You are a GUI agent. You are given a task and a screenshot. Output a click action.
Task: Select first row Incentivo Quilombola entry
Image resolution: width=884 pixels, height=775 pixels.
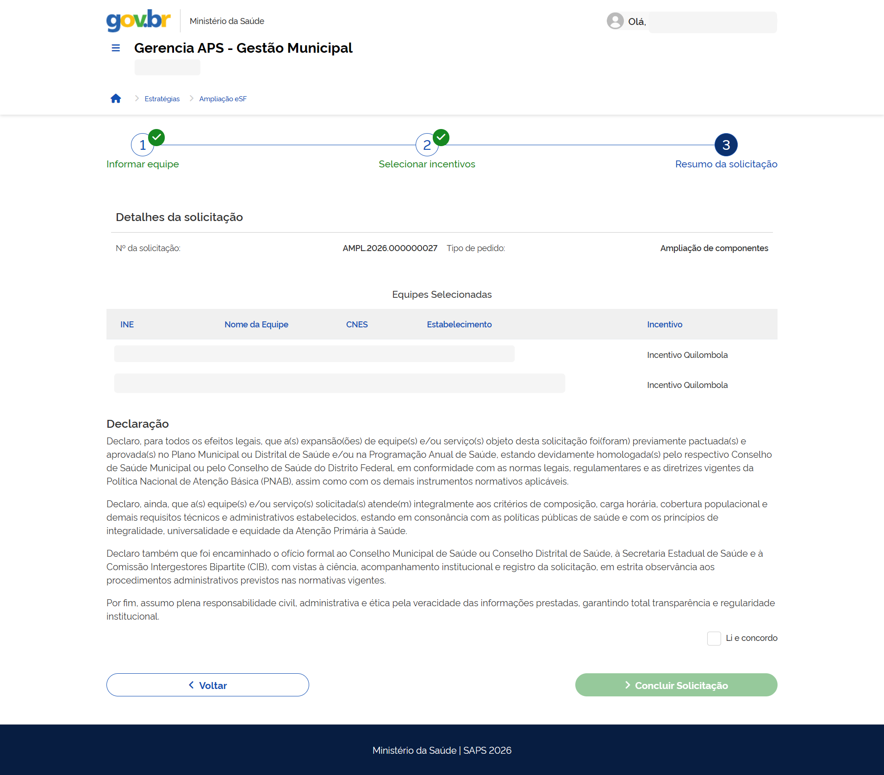[x=687, y=355]
